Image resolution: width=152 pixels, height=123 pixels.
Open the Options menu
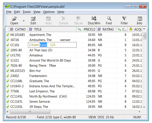tap(49, 12)
